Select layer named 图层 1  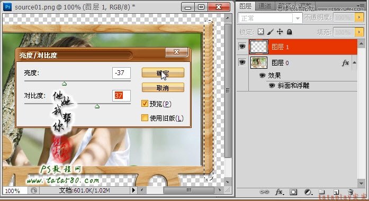tap(280, 47)
